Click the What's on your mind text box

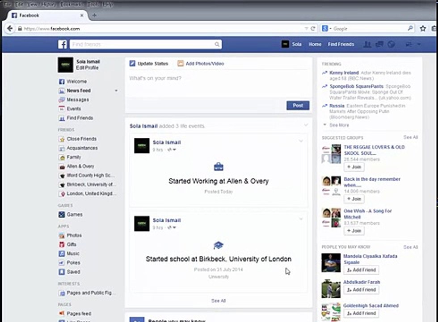[219, 83]
